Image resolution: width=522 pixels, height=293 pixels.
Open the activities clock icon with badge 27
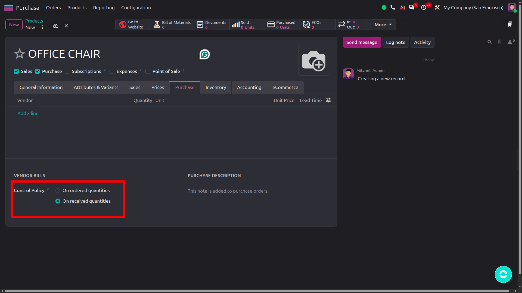[x=424, y=8]
